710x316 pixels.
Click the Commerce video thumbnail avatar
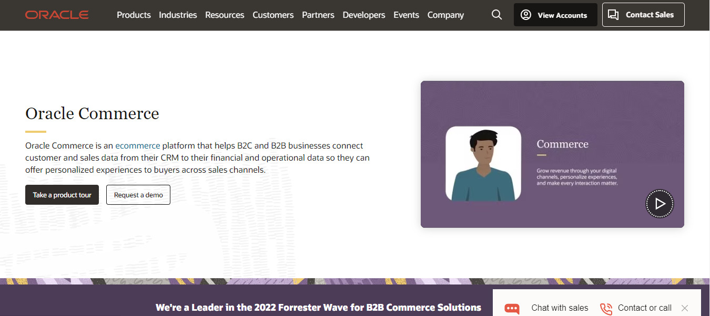pos(483,163)
